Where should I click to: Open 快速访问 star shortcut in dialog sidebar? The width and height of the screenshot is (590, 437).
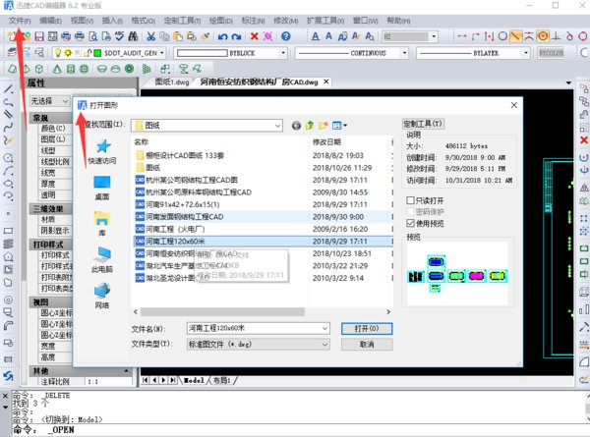pos(102,151)
